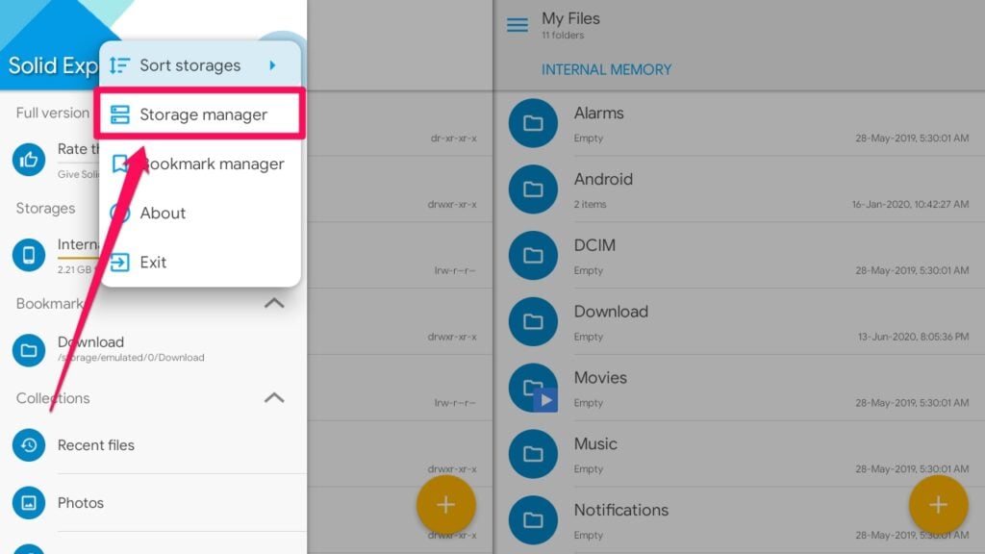Open the Download bookmark entry
The width and height of the screenshot is (985, 554).
tap(153, 350)
